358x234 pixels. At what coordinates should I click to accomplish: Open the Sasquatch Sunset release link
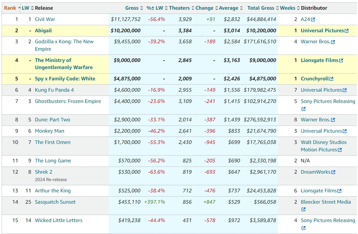pyautogui.click(x=55, y=202)
